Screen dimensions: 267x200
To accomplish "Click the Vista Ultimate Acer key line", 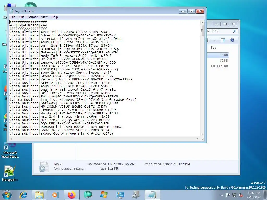I will 60,32.
